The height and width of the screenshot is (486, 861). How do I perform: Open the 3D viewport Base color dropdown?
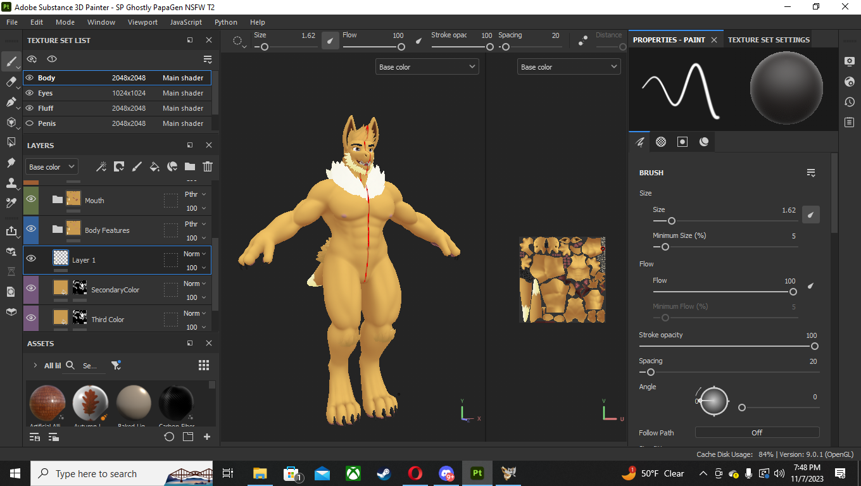point(427,67)
